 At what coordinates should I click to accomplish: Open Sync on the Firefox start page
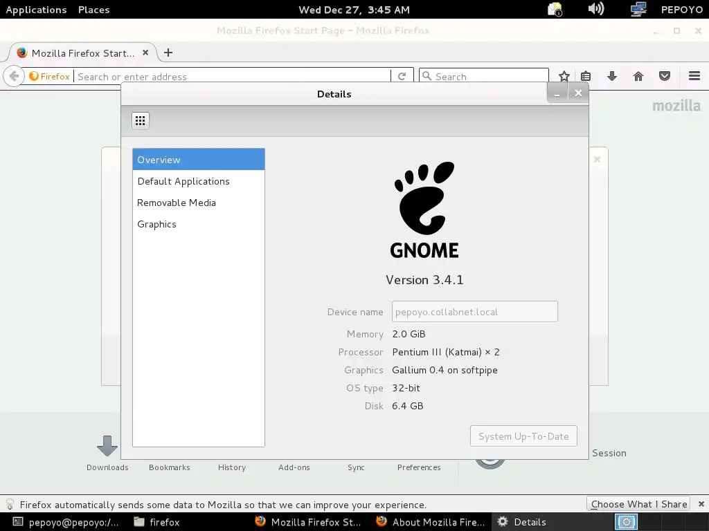click(x=356, y=467)
